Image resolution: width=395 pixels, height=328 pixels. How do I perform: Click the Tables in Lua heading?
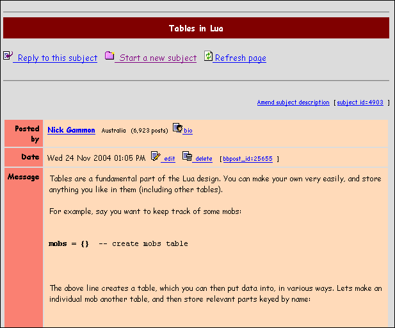(196, 28)
